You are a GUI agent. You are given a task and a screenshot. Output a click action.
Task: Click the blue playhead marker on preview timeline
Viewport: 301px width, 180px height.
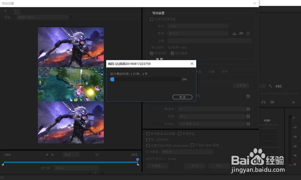coord(138,160)
